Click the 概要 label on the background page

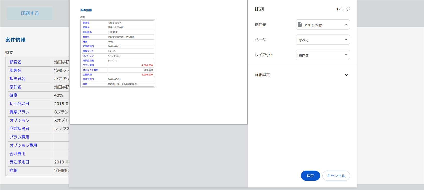click(x=9, y=52)
